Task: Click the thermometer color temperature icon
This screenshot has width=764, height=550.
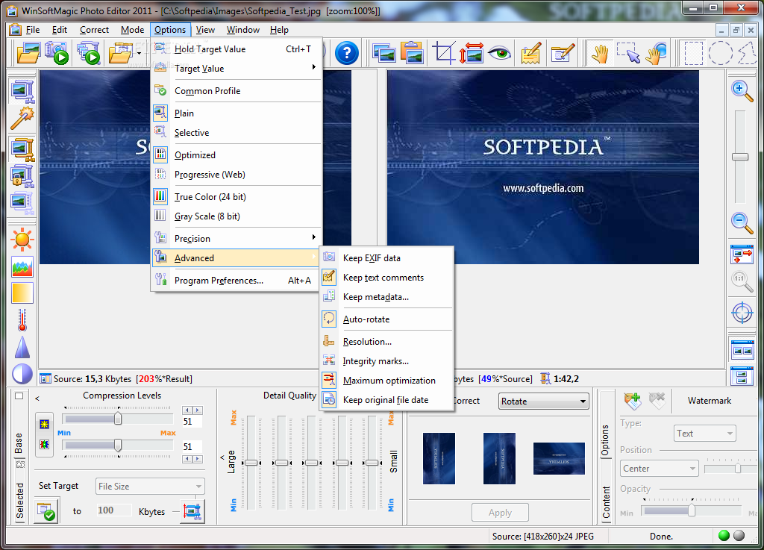Action: (x=22, y=320)
